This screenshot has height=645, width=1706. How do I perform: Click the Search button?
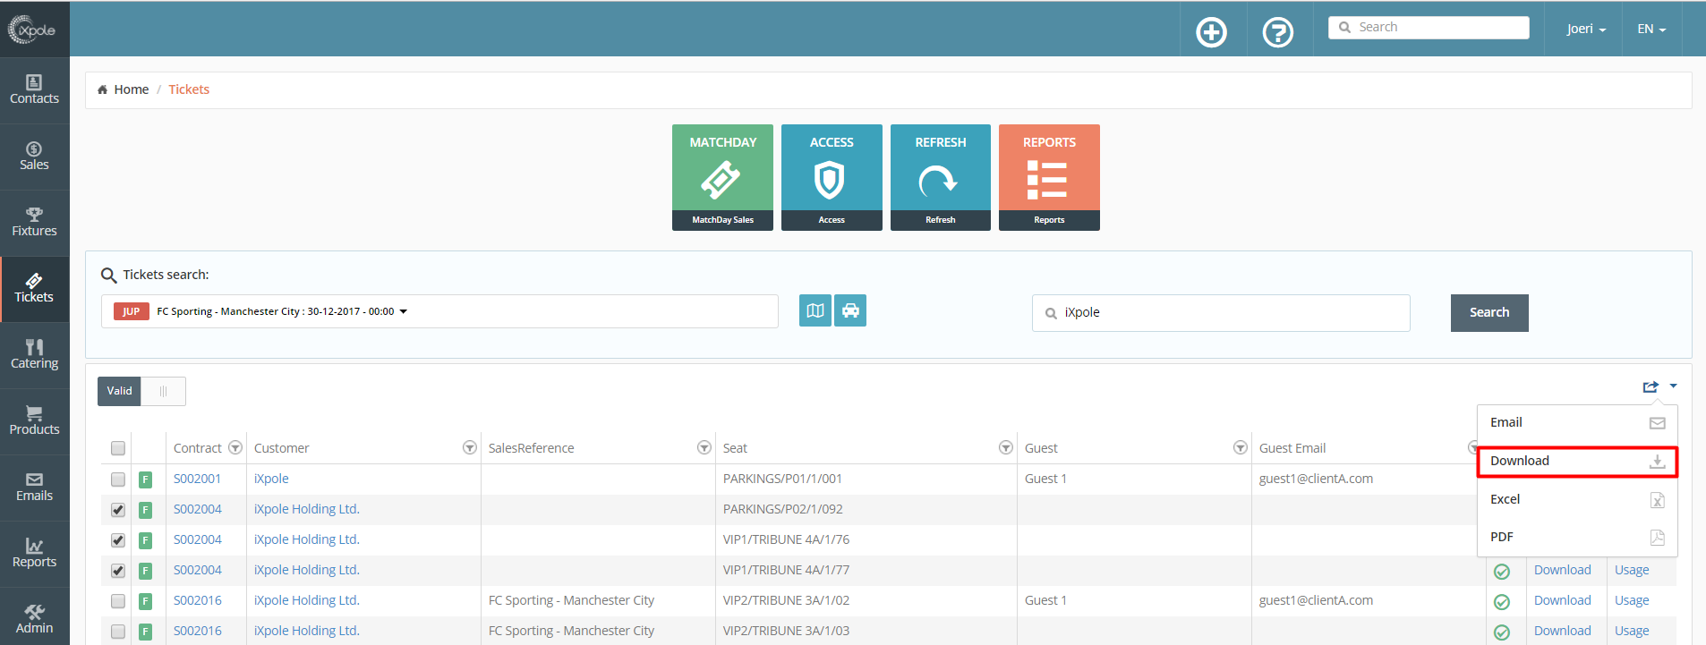pyautogui.click(x=1489, y=312)
